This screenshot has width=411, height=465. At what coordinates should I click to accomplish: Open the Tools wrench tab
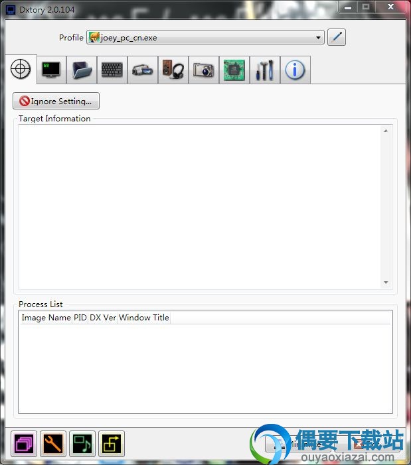(x=265, y=70)
